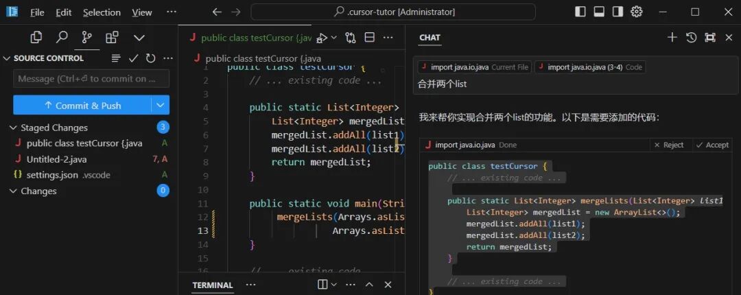Select the TERMINAL panel tab

point(212,285)
